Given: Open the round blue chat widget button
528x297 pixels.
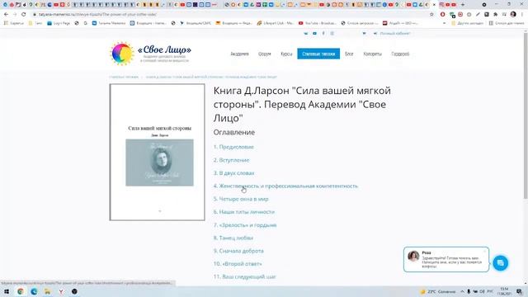Looking at the screenshot, I should [501, 262].
